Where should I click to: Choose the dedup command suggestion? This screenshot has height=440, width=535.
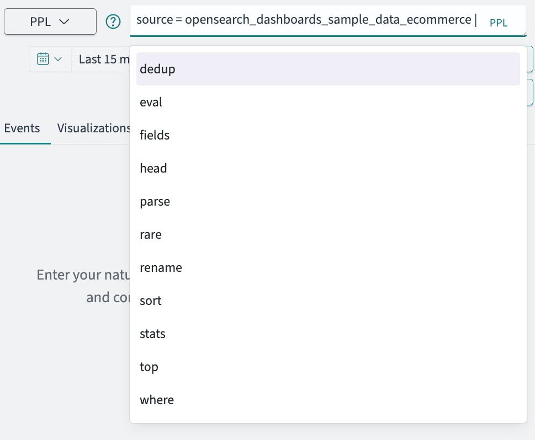click(157, 69)
